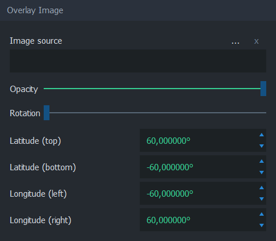Decrease Latitude (top) with down arrow
This screenshot has width=276, height=241.
[x=262, y=146]
